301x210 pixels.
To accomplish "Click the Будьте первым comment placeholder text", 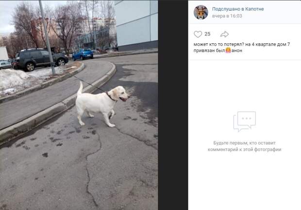I will coord(244,146).
